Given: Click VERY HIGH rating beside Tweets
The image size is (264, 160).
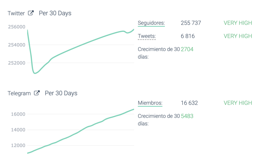Looking at the screenshot, I should click(x=238, y=36).
